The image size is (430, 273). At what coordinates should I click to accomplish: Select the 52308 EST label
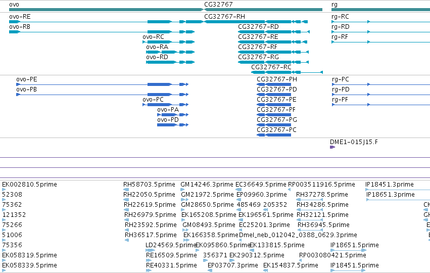click(x=12, y=195)
